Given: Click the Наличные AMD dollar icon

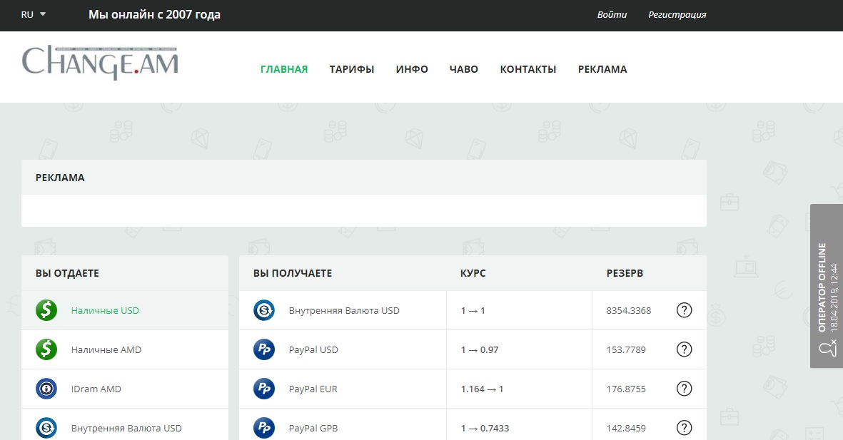Looking at the screenshot, I should click(x=46, y=349).
